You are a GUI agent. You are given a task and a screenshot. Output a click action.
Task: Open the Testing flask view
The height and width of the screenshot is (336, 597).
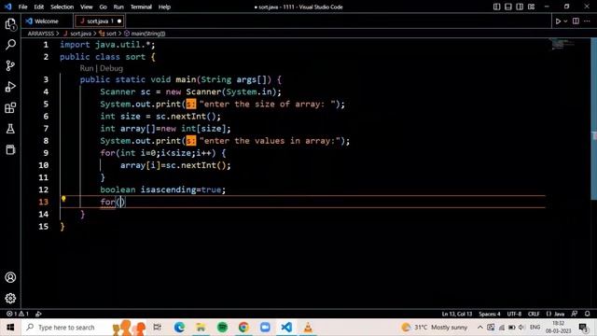tap(10, 129)
